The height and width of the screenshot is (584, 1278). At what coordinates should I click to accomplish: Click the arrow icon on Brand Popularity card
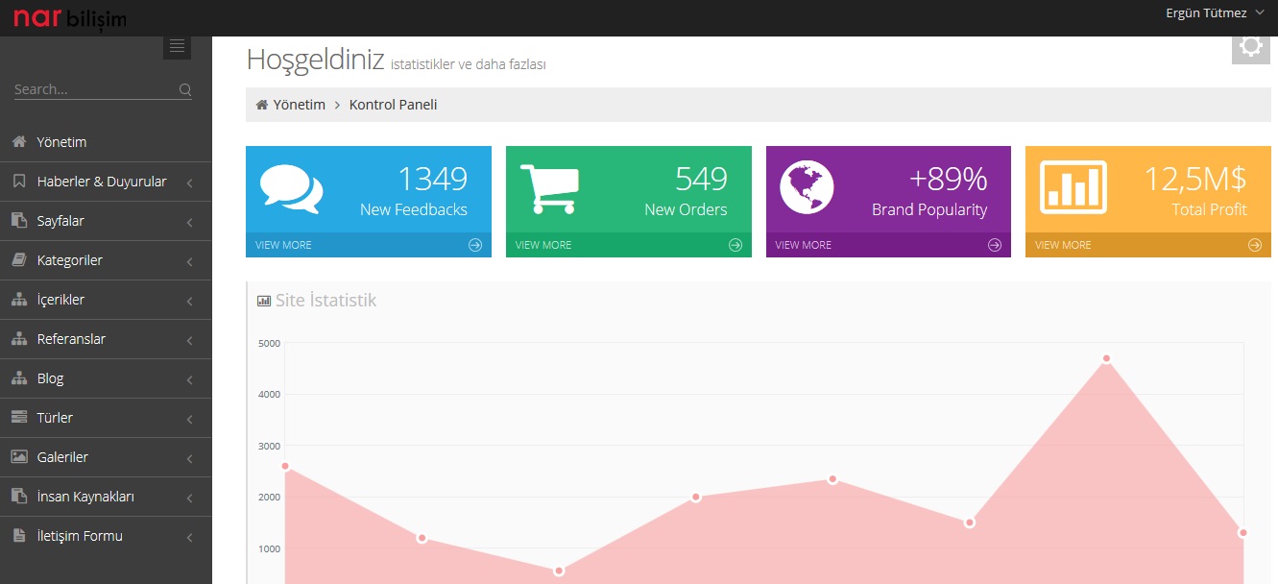pyautogui.click(x=995, y=245)
